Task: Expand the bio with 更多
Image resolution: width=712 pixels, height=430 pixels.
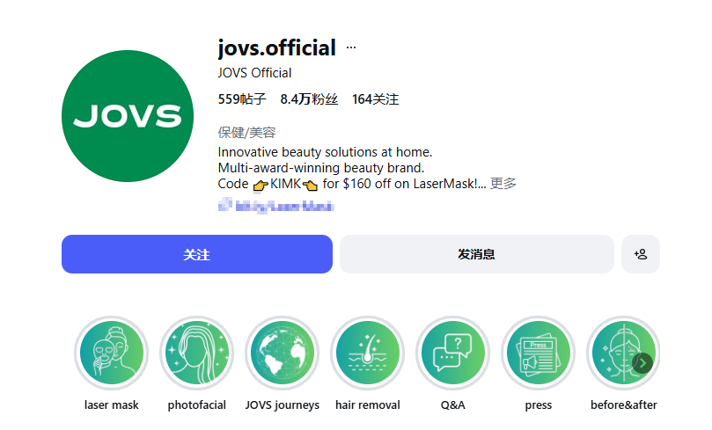Action: click(x=503, y=183)
